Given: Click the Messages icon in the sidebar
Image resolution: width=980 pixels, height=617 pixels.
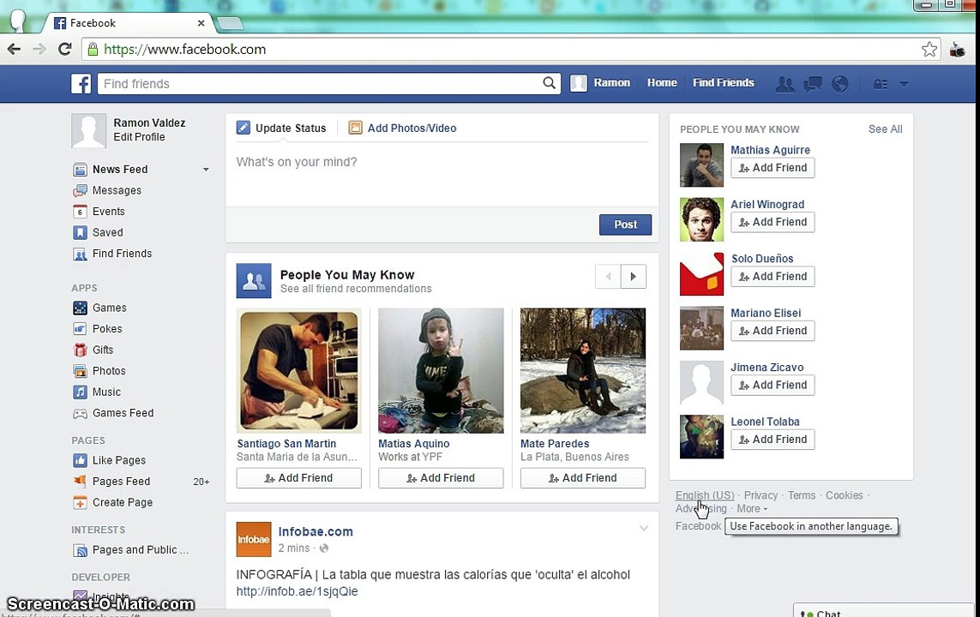Looking at the screenshot, I should pos(80,190).
